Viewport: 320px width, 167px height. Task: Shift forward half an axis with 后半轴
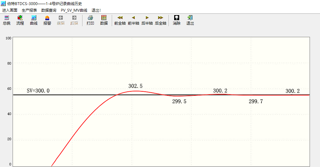147,20
